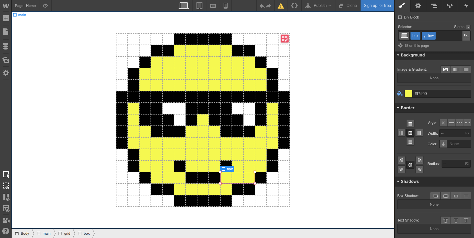Screen dimensions: 474x238
Task: Switch to the Navigator tab
Action: (x=434, y=6)
